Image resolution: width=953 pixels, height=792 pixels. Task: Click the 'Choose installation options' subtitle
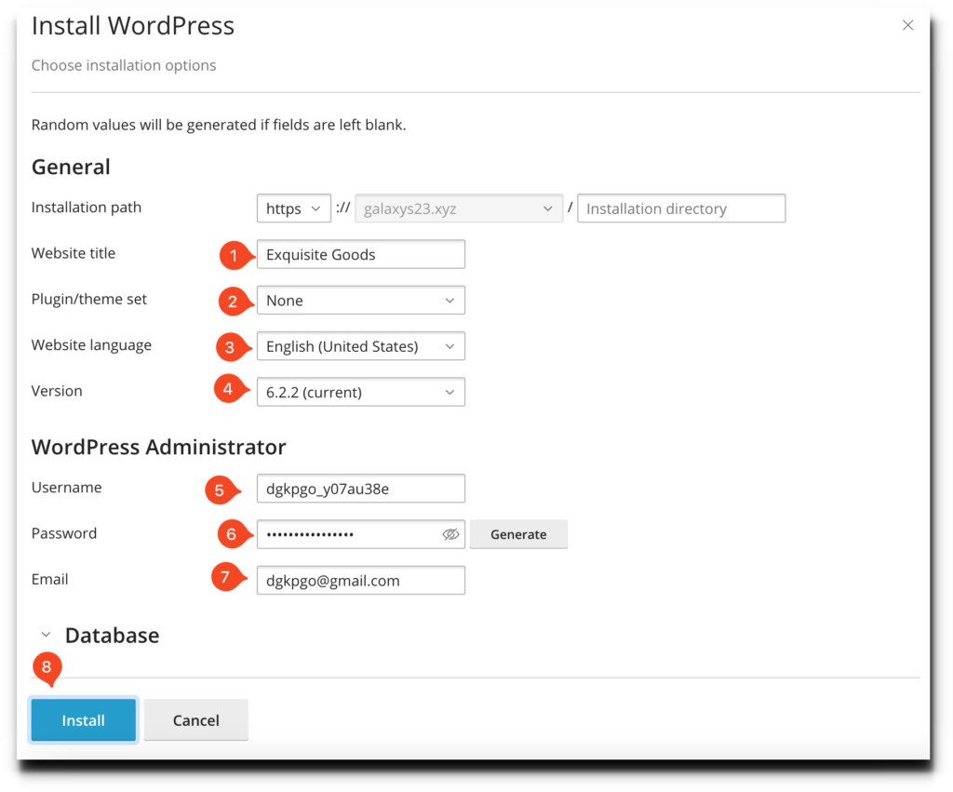[124, 65]
